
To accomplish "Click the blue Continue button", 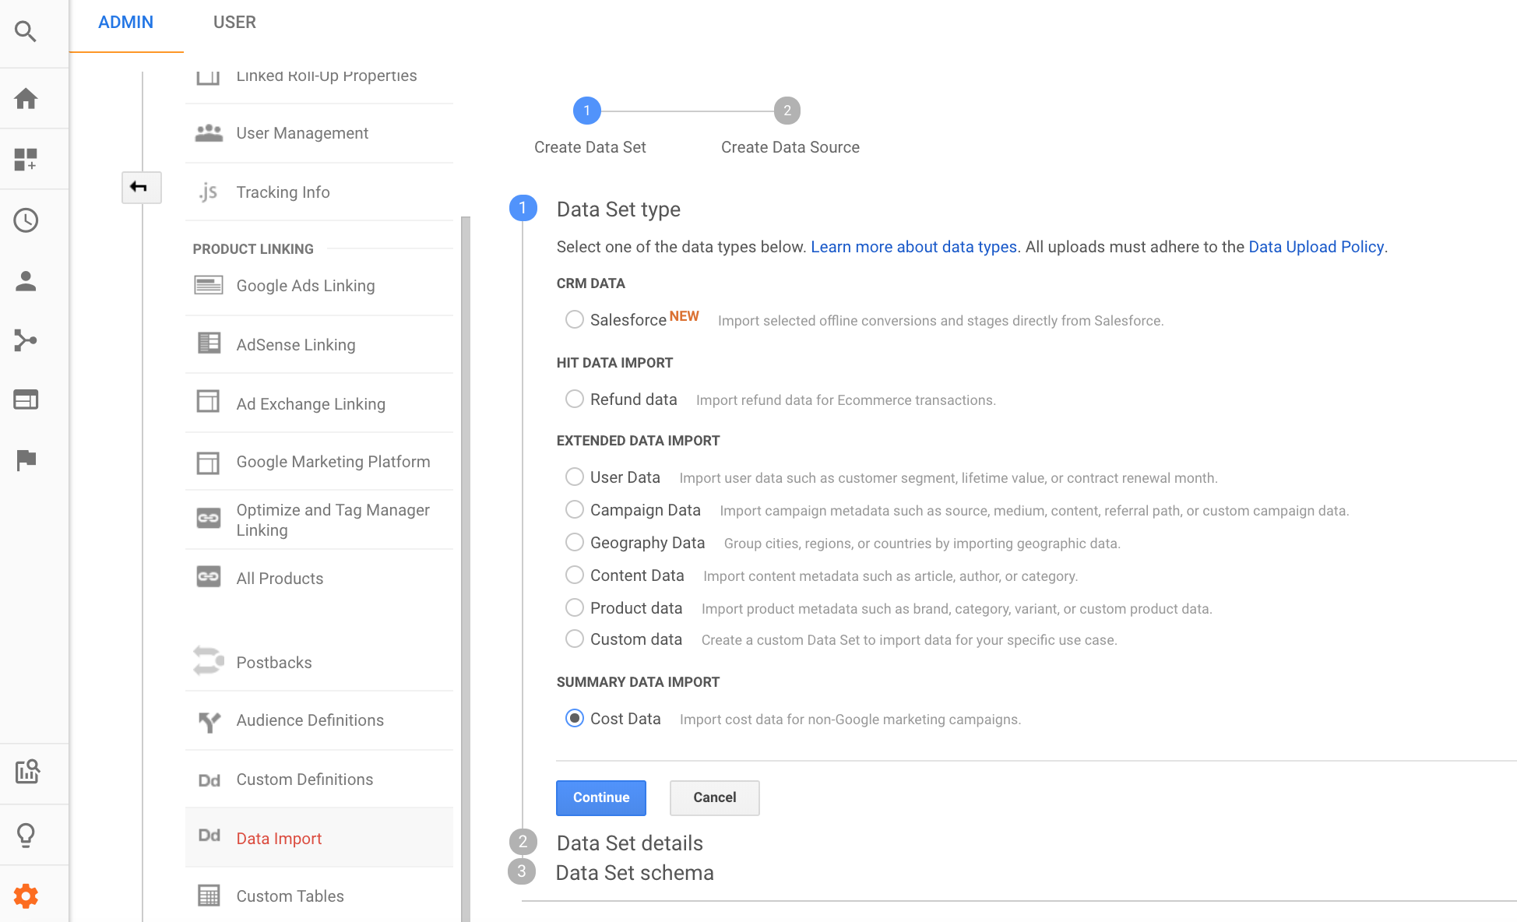I will pos(600,797).
